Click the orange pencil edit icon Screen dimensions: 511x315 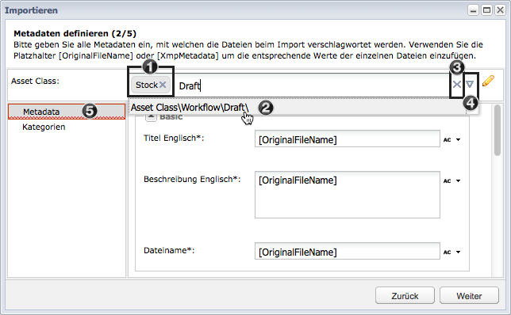point(488,81)
